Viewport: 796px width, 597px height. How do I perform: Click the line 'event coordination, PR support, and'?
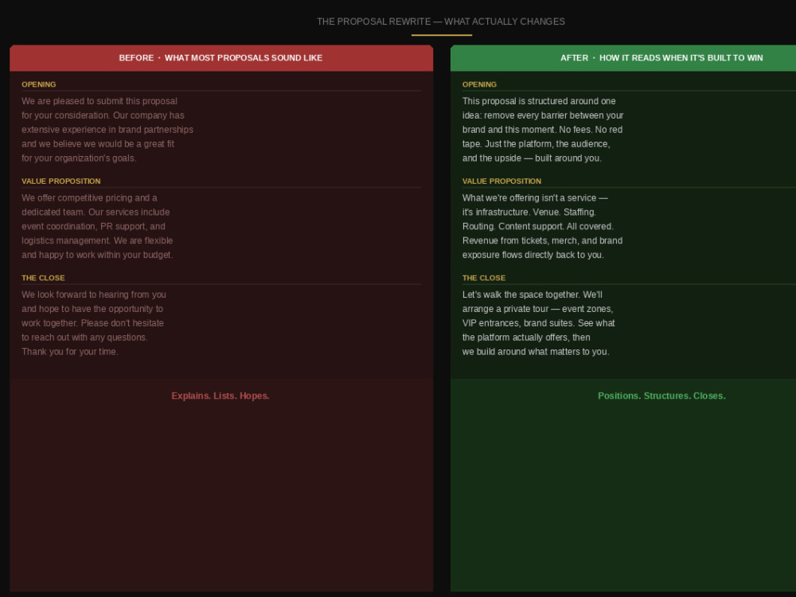click(x=93, y=226)
